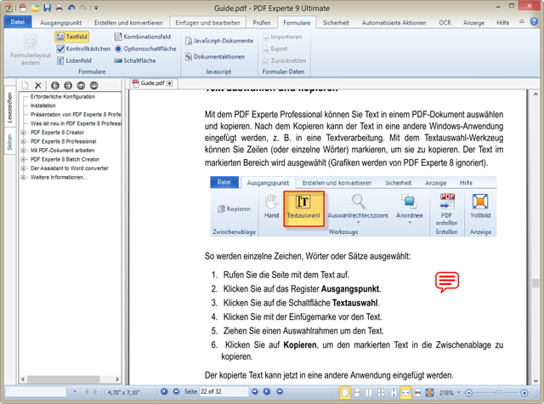Click the move bookmark right arrow

pyautogui.click(x=68, y=85)
